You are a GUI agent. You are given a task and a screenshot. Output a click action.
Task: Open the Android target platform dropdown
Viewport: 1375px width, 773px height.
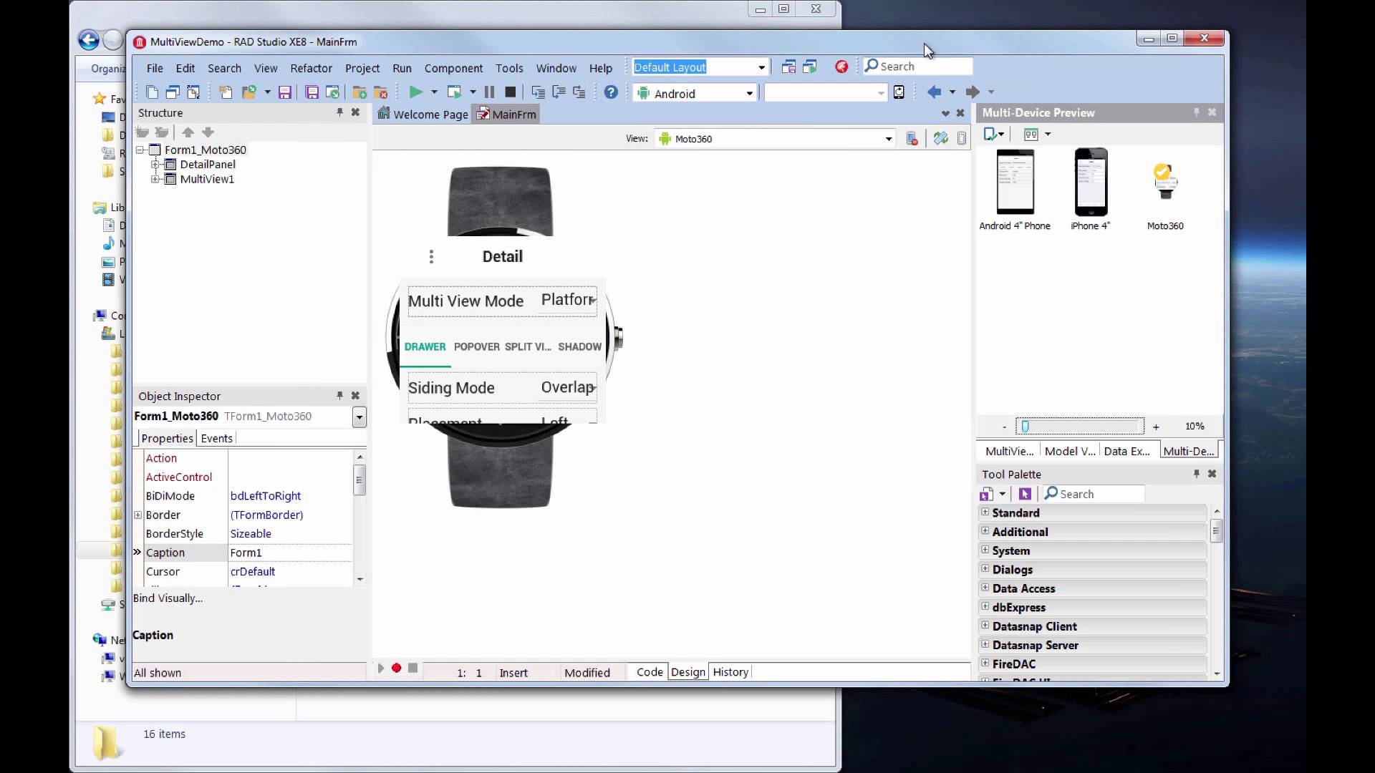[749, 93]
